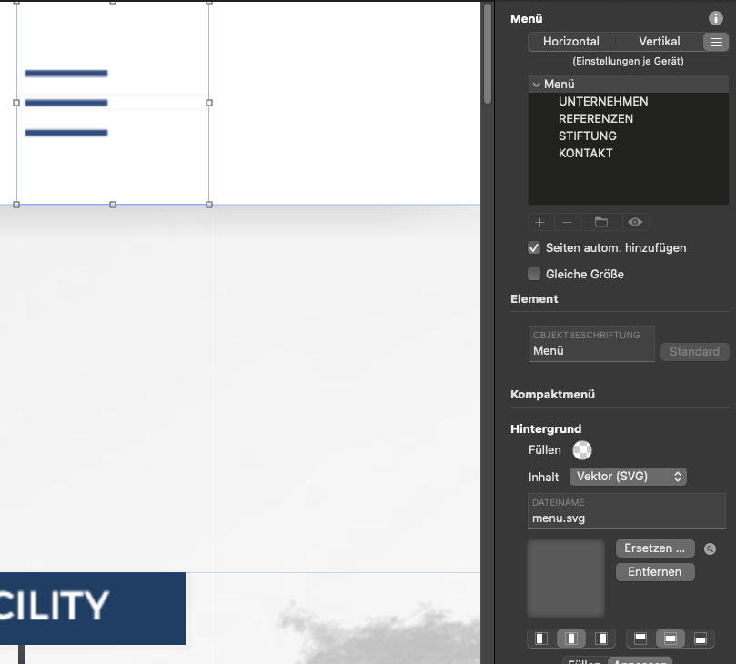Open the Füllen background color well

point(581,450)
